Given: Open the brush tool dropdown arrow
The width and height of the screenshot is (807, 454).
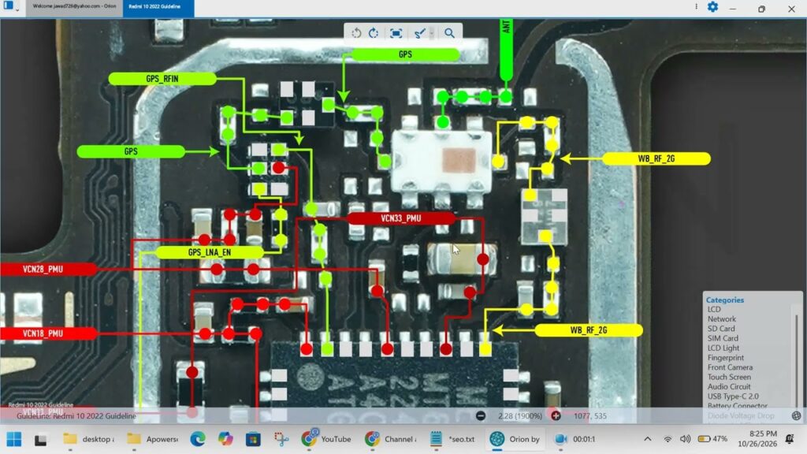Looking at the screenshot, I should [431, 33].
